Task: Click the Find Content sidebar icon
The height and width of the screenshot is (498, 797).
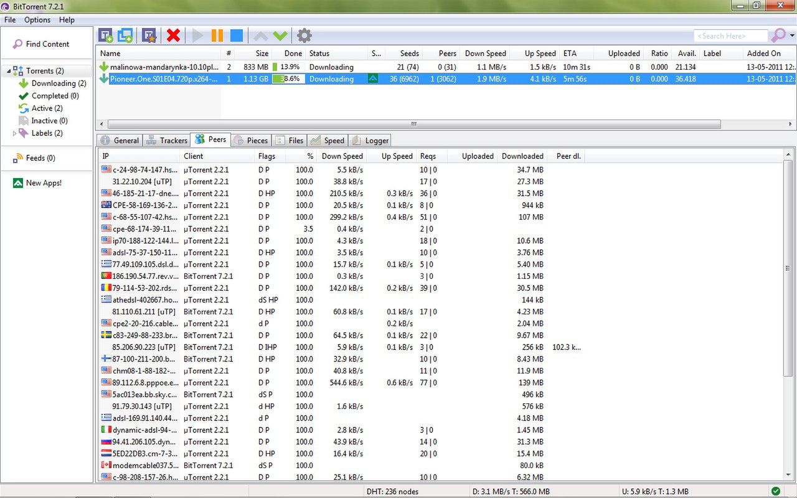Action: pos(17,44)
